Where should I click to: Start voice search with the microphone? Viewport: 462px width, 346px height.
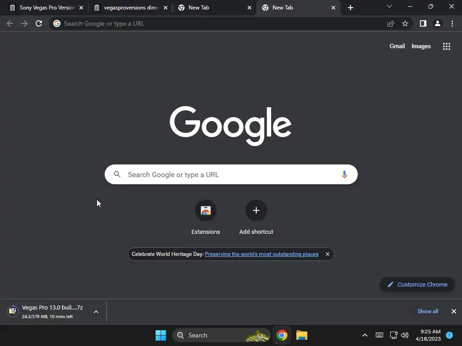[x=344, y=174]
